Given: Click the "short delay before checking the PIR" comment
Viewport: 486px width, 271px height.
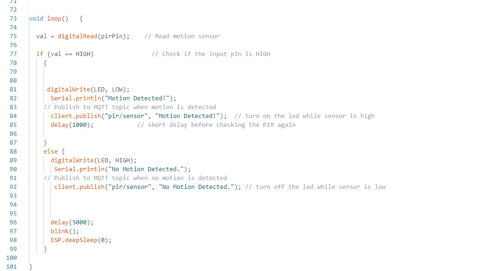Looking at the screenshot, I should tap(217, 125).
